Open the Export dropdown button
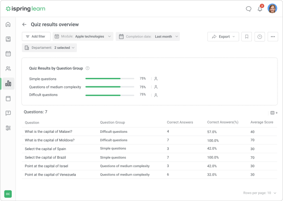283x201 pixels. (x=223, y=37)
